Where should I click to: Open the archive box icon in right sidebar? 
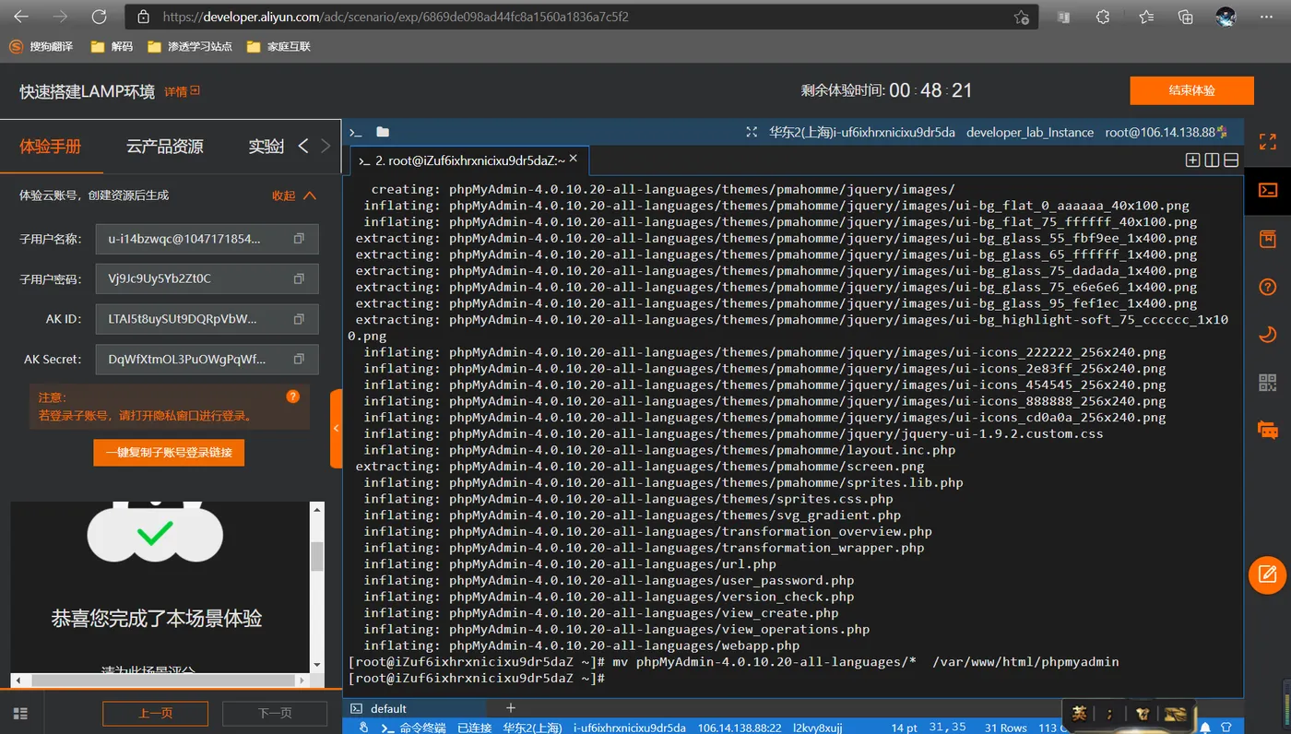pos(1268,239)
